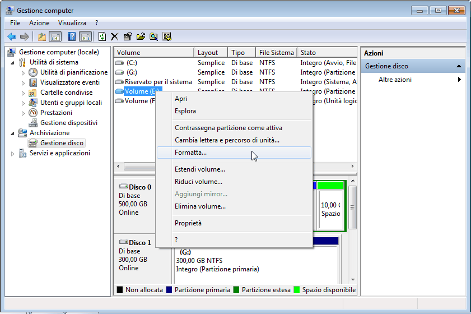This screenshot has width=471, height=314.
Task: Click the disk settings toolbar icon
Action: click(x=167, y=36)
